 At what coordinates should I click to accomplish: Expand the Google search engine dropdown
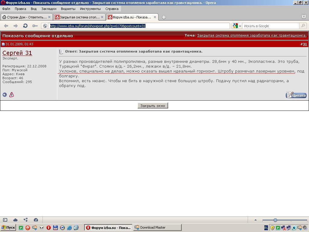click(240, 26)
